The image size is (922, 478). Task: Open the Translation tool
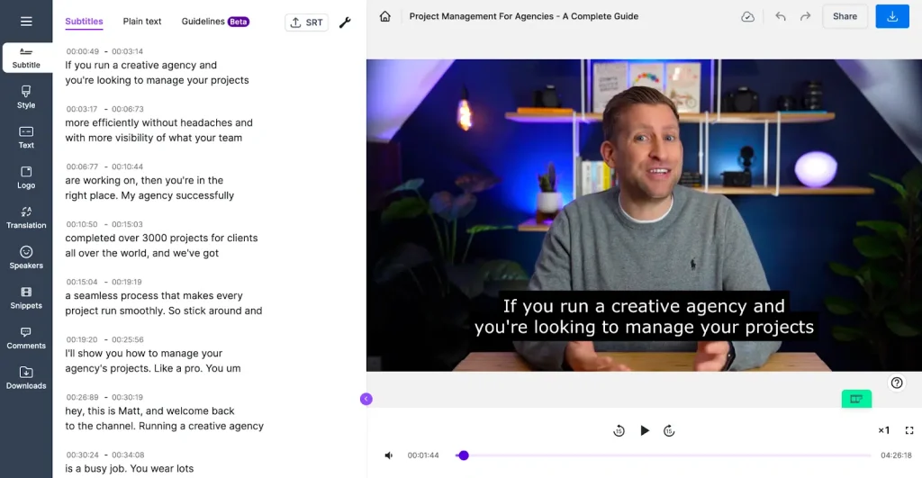26,217
